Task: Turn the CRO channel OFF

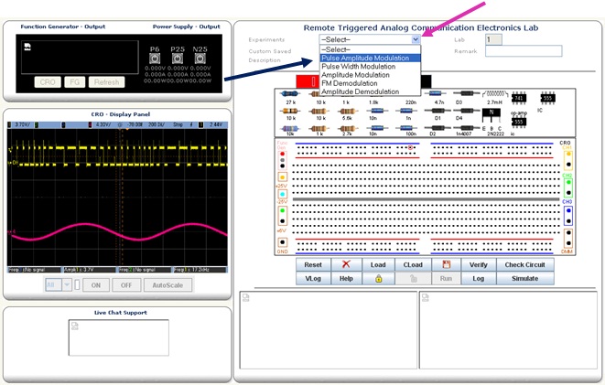Action: coord(126,285)
